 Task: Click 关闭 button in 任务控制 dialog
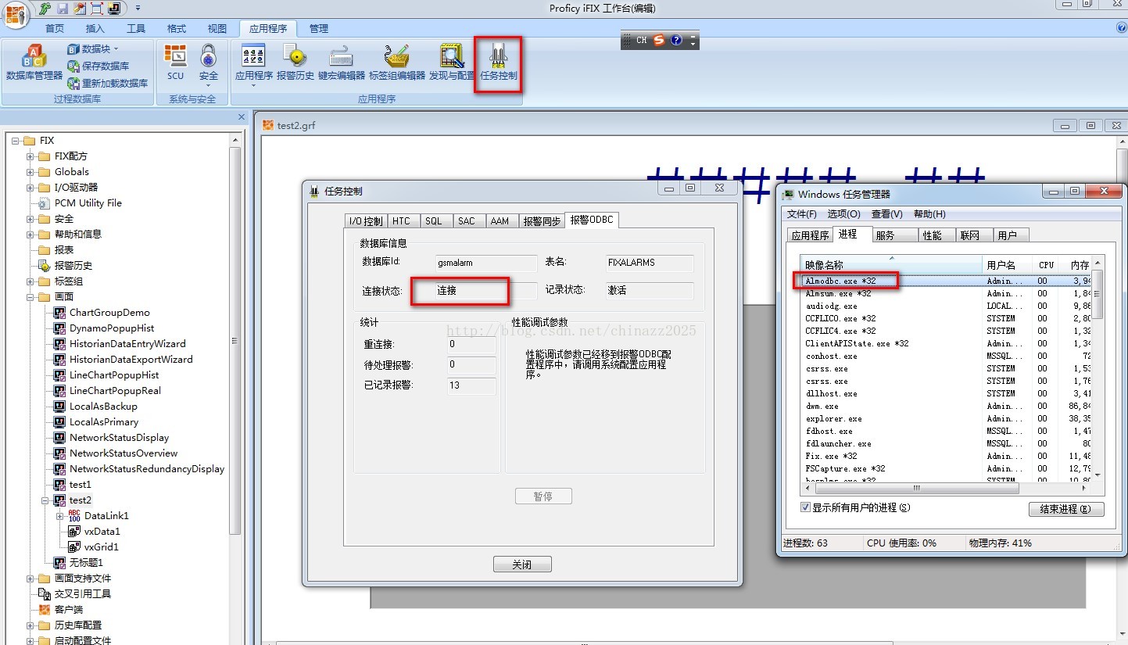pyautogui.click(x=522, y=564)
